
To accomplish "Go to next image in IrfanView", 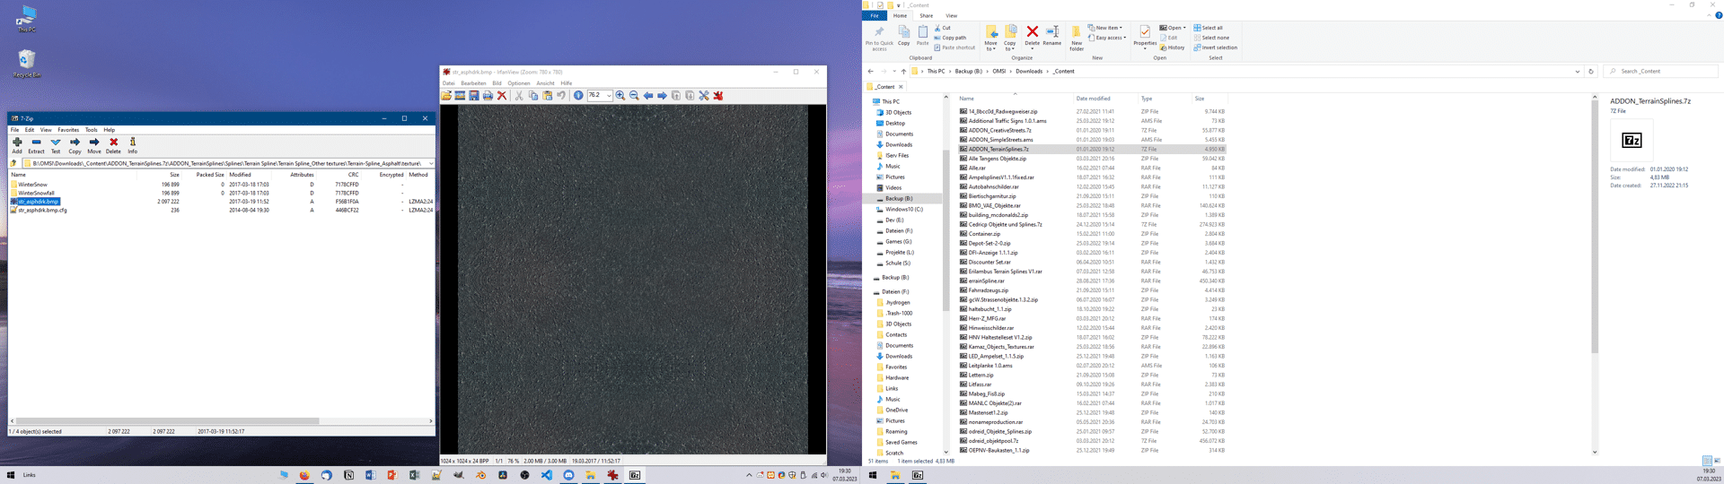I will pyautogui.click(x=663, y=96).
